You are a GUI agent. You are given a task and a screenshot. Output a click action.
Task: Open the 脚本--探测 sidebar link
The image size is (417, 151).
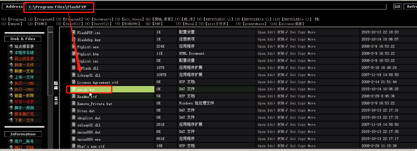pos(24,108)
